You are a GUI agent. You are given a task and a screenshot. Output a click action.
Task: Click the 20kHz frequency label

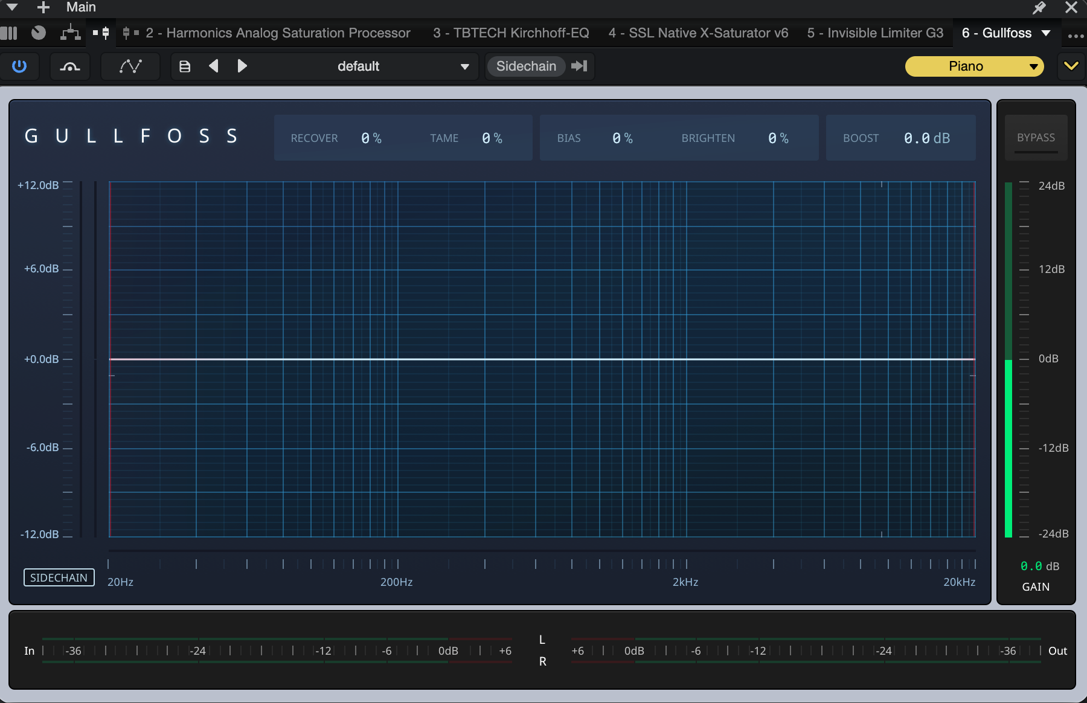tap(960, 582)
